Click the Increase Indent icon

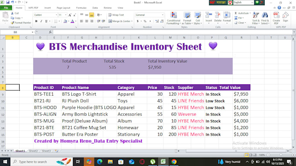point(104,21)
